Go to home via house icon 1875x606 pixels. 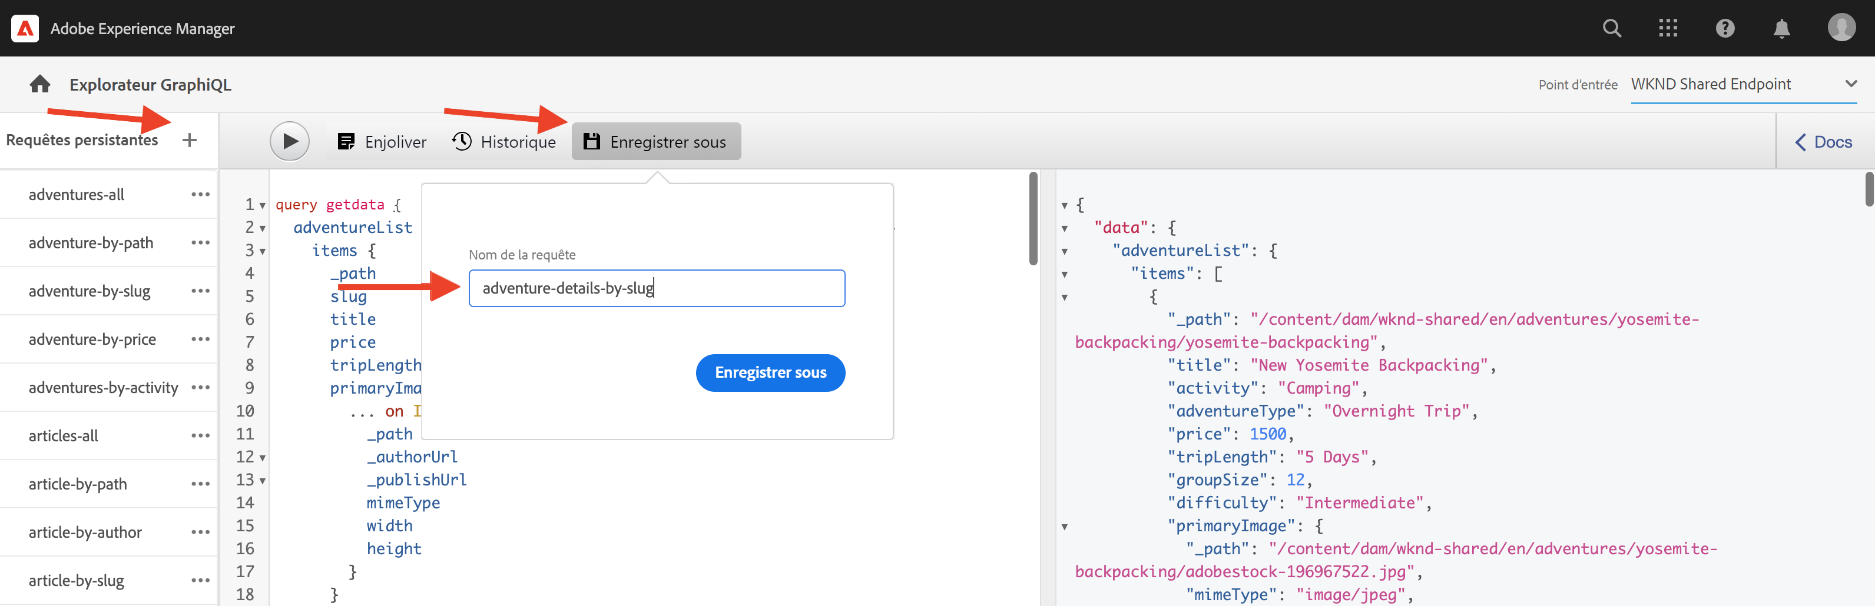[x=40, y=84]
